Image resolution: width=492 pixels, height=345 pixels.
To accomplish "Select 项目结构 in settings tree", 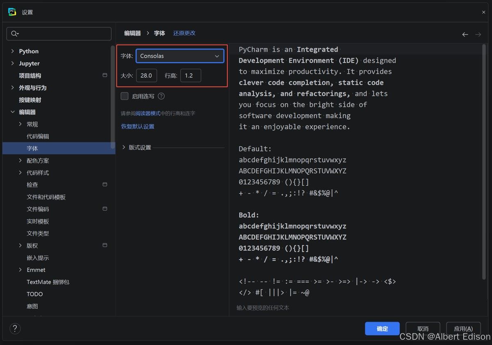I will [30, 75].
